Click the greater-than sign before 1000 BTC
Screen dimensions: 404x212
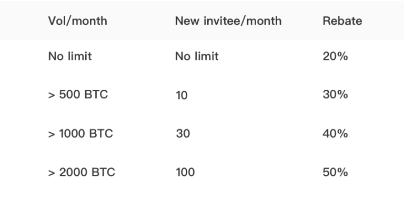tap(52, 134)
